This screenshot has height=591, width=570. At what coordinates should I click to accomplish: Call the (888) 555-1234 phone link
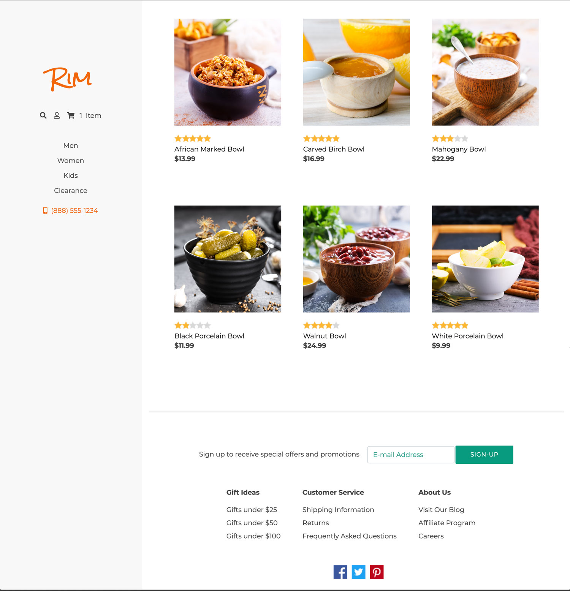coord(71,210)
